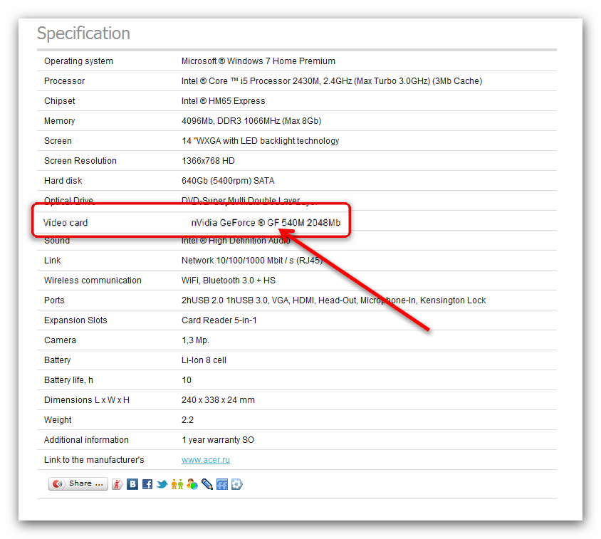Screen dimensions: 601x539
Task: Select "1,3 Mp." camera value
Action: pyautogui.click(x=195, y=340)
